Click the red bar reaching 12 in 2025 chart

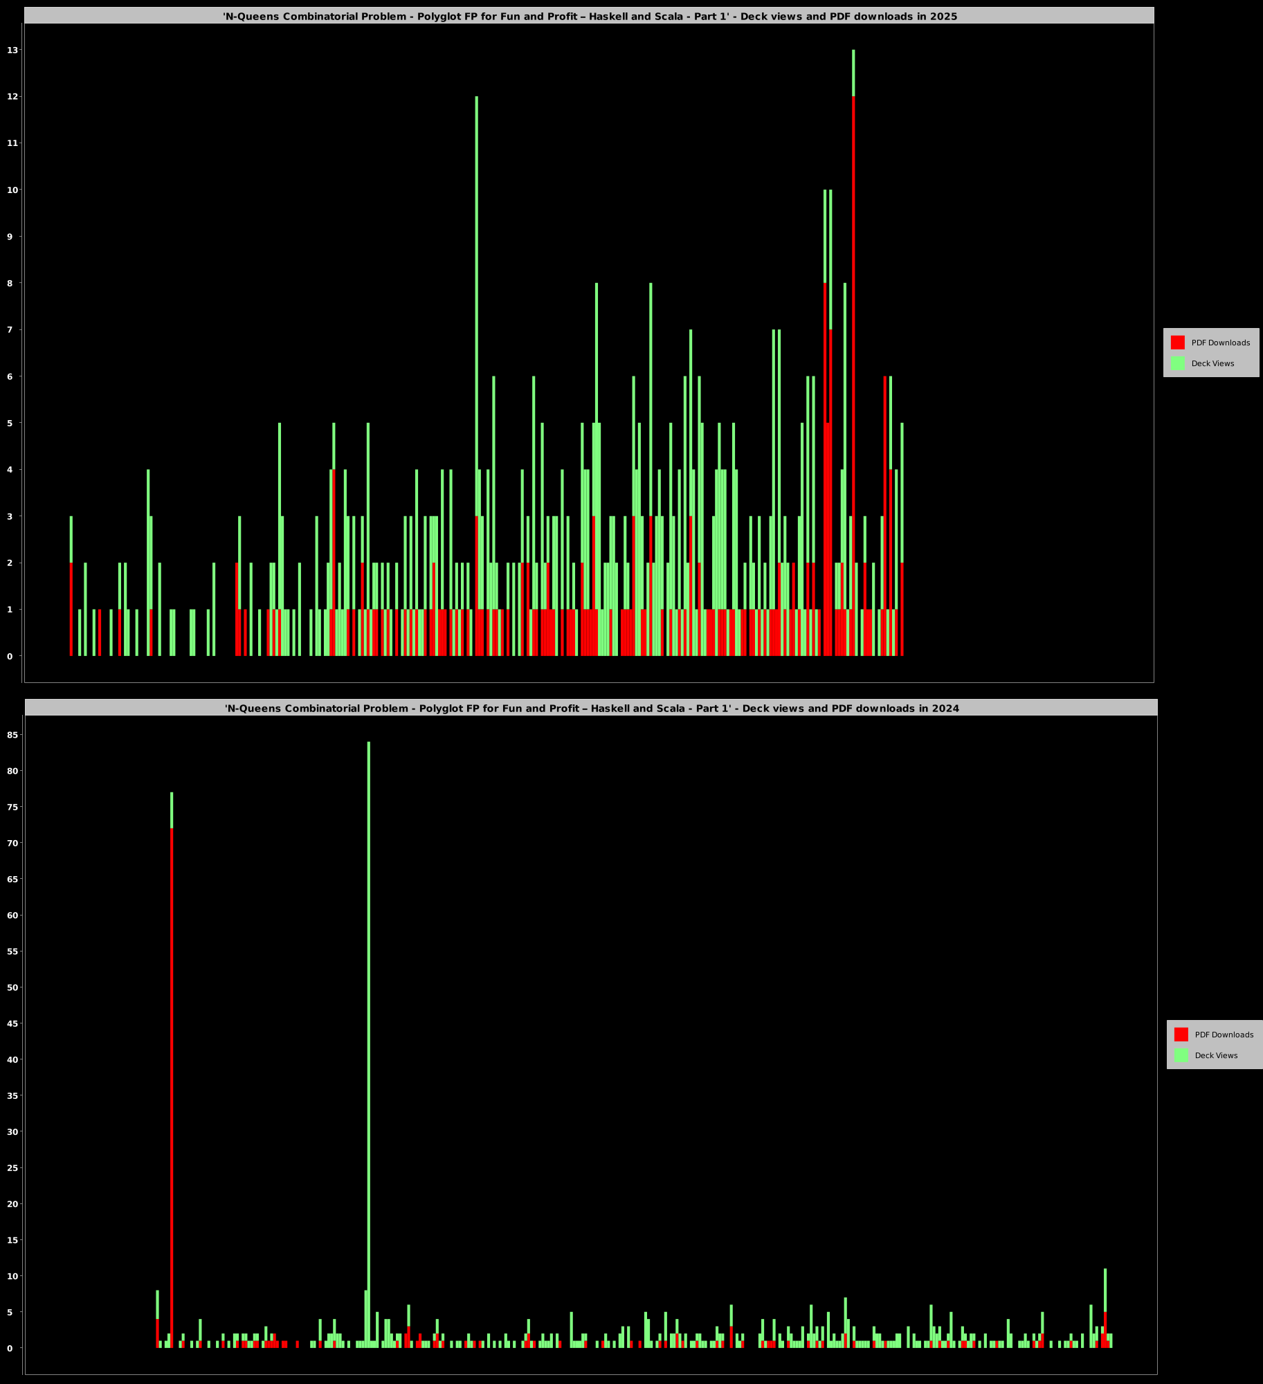point(853,374)
